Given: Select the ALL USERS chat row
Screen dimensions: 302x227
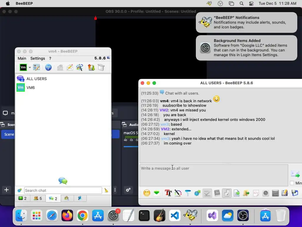Looking at the screenshot, I should 63,79.
